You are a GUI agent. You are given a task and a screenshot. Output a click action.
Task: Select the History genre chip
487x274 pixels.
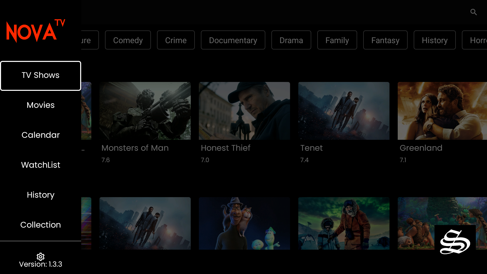(434, 40)
